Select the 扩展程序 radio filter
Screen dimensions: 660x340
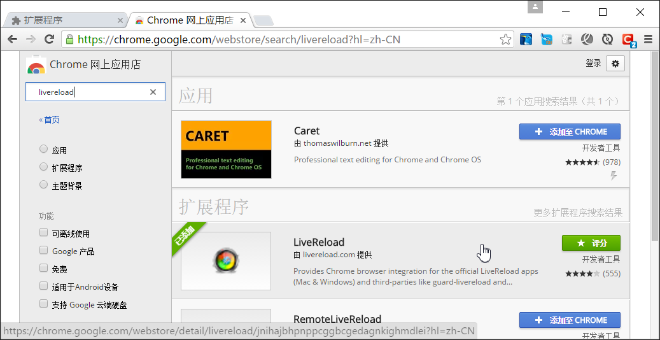coord(43,166)
